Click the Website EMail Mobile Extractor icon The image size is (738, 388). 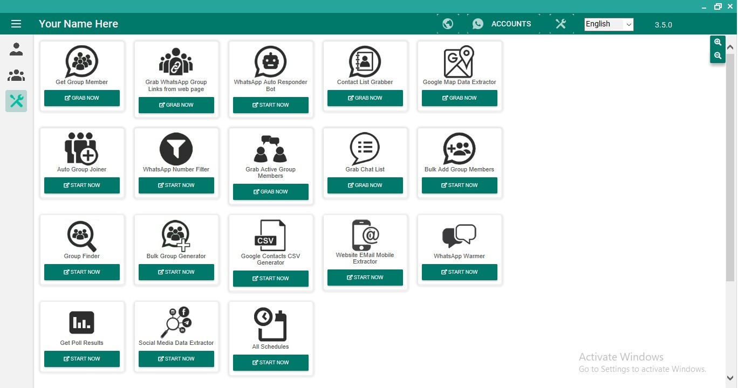pos(365,235)
